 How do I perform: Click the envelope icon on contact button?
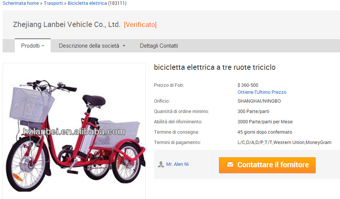(230, 164)
